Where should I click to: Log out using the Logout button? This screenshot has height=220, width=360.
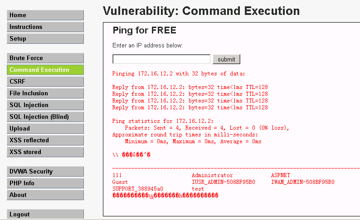[x=45, y=215]
